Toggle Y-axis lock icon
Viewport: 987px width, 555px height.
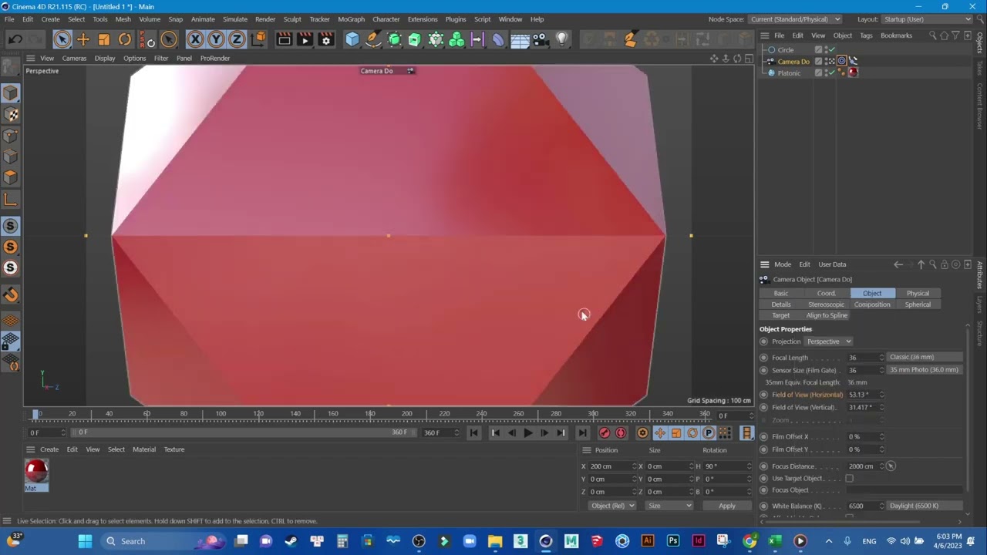click(216, 39)
